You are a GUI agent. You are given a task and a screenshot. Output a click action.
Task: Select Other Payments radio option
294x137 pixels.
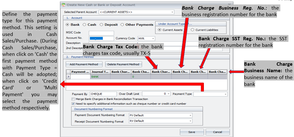tap(122, 24)
